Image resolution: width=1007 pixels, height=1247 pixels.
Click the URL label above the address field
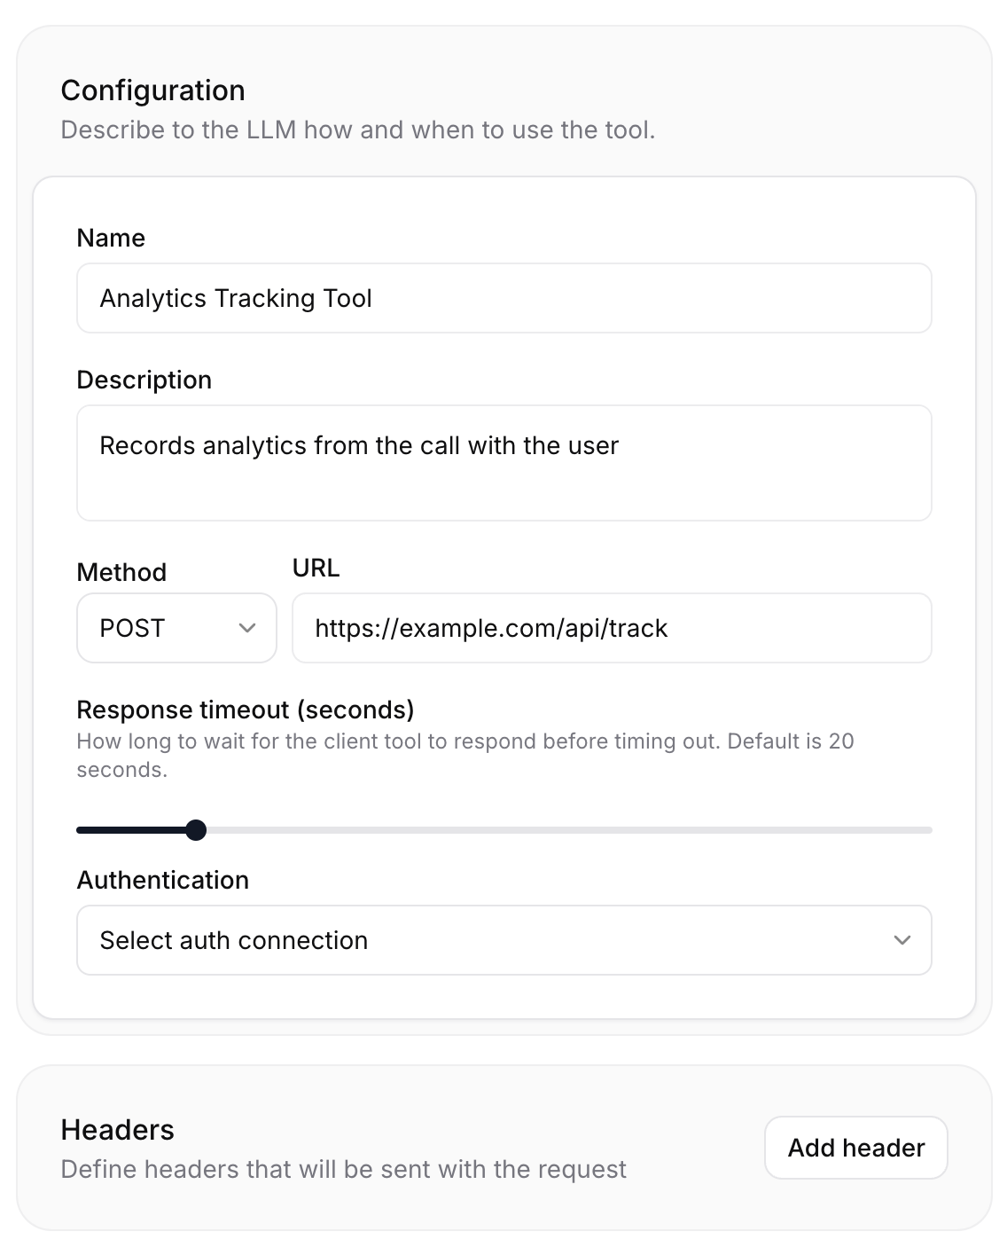point(316,568)
